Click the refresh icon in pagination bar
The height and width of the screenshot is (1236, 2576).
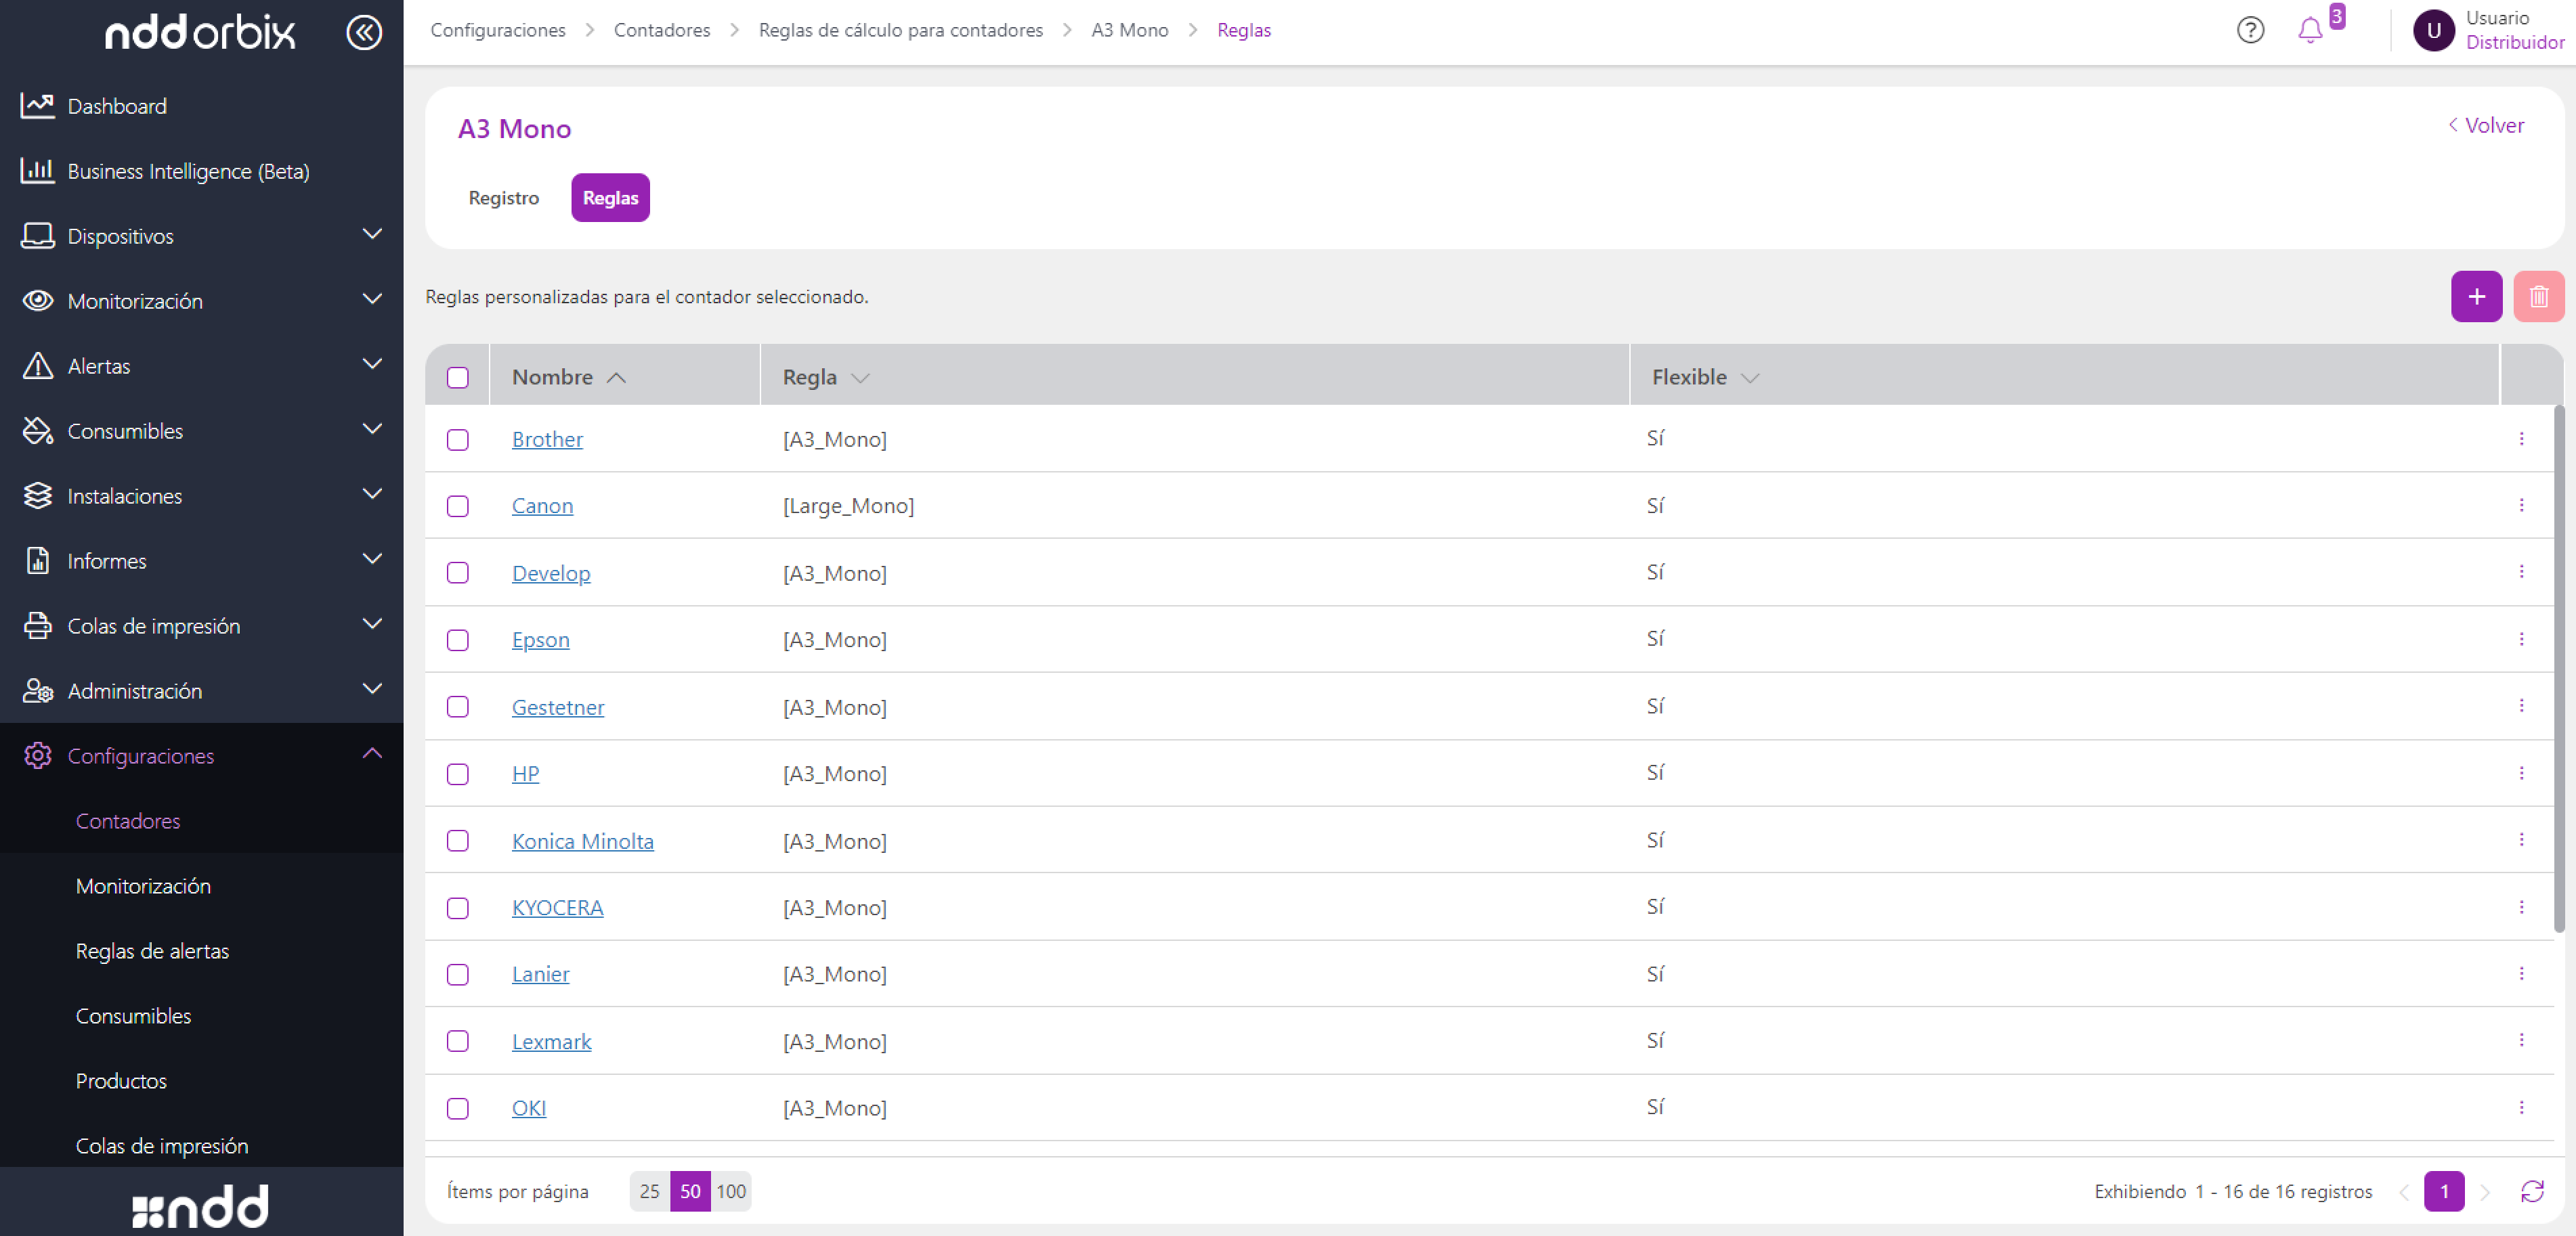click(2532, 1191)
